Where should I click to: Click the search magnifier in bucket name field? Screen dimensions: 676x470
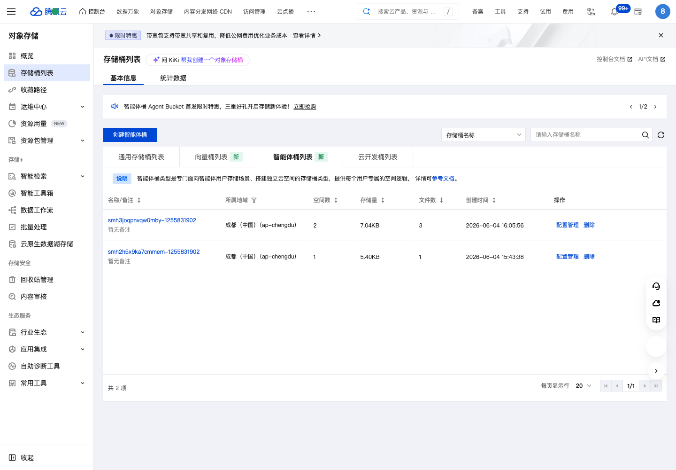[x=645, y=135]
